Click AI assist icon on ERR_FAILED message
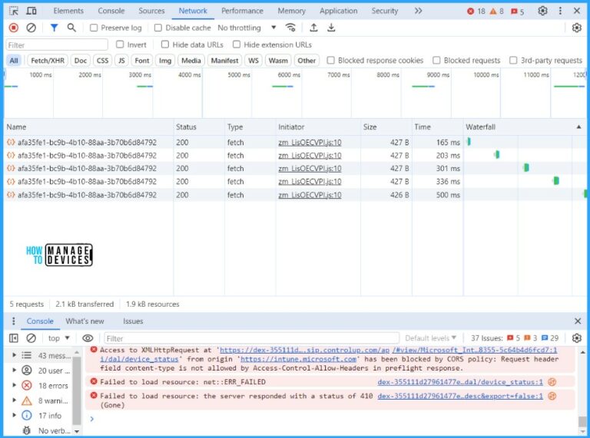Viewport: 590px width, 438px height. [x=552, y=382]
